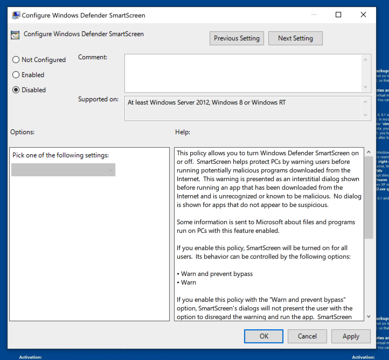Click down arrow in Supported on box
The width and height of the screenshot is (389, 360).
point(365,115)
